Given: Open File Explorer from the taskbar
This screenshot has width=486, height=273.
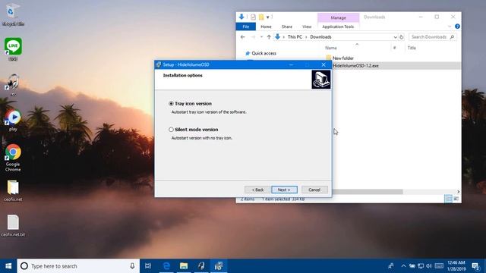Looking at the screenshot, I should coord(184,266).
